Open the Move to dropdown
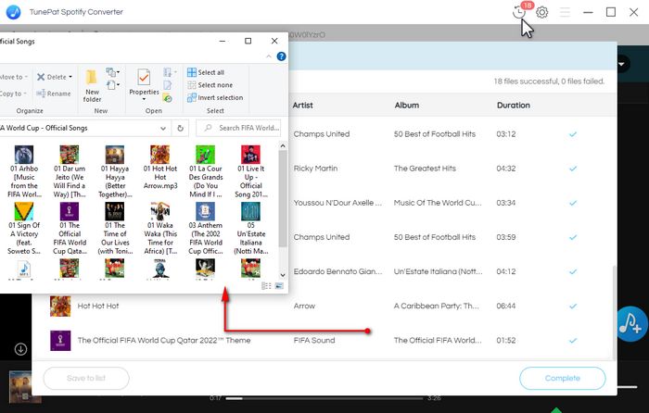649x413 pixels. 14,77
